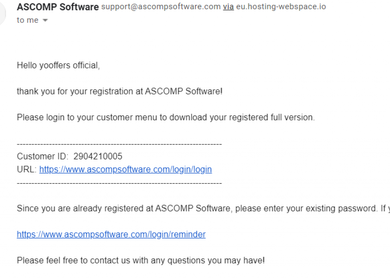Click the sender avatar at the left edge

(x=3, y=14)
